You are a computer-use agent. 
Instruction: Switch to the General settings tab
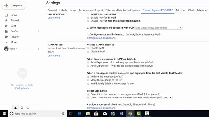tap(52, 10)
